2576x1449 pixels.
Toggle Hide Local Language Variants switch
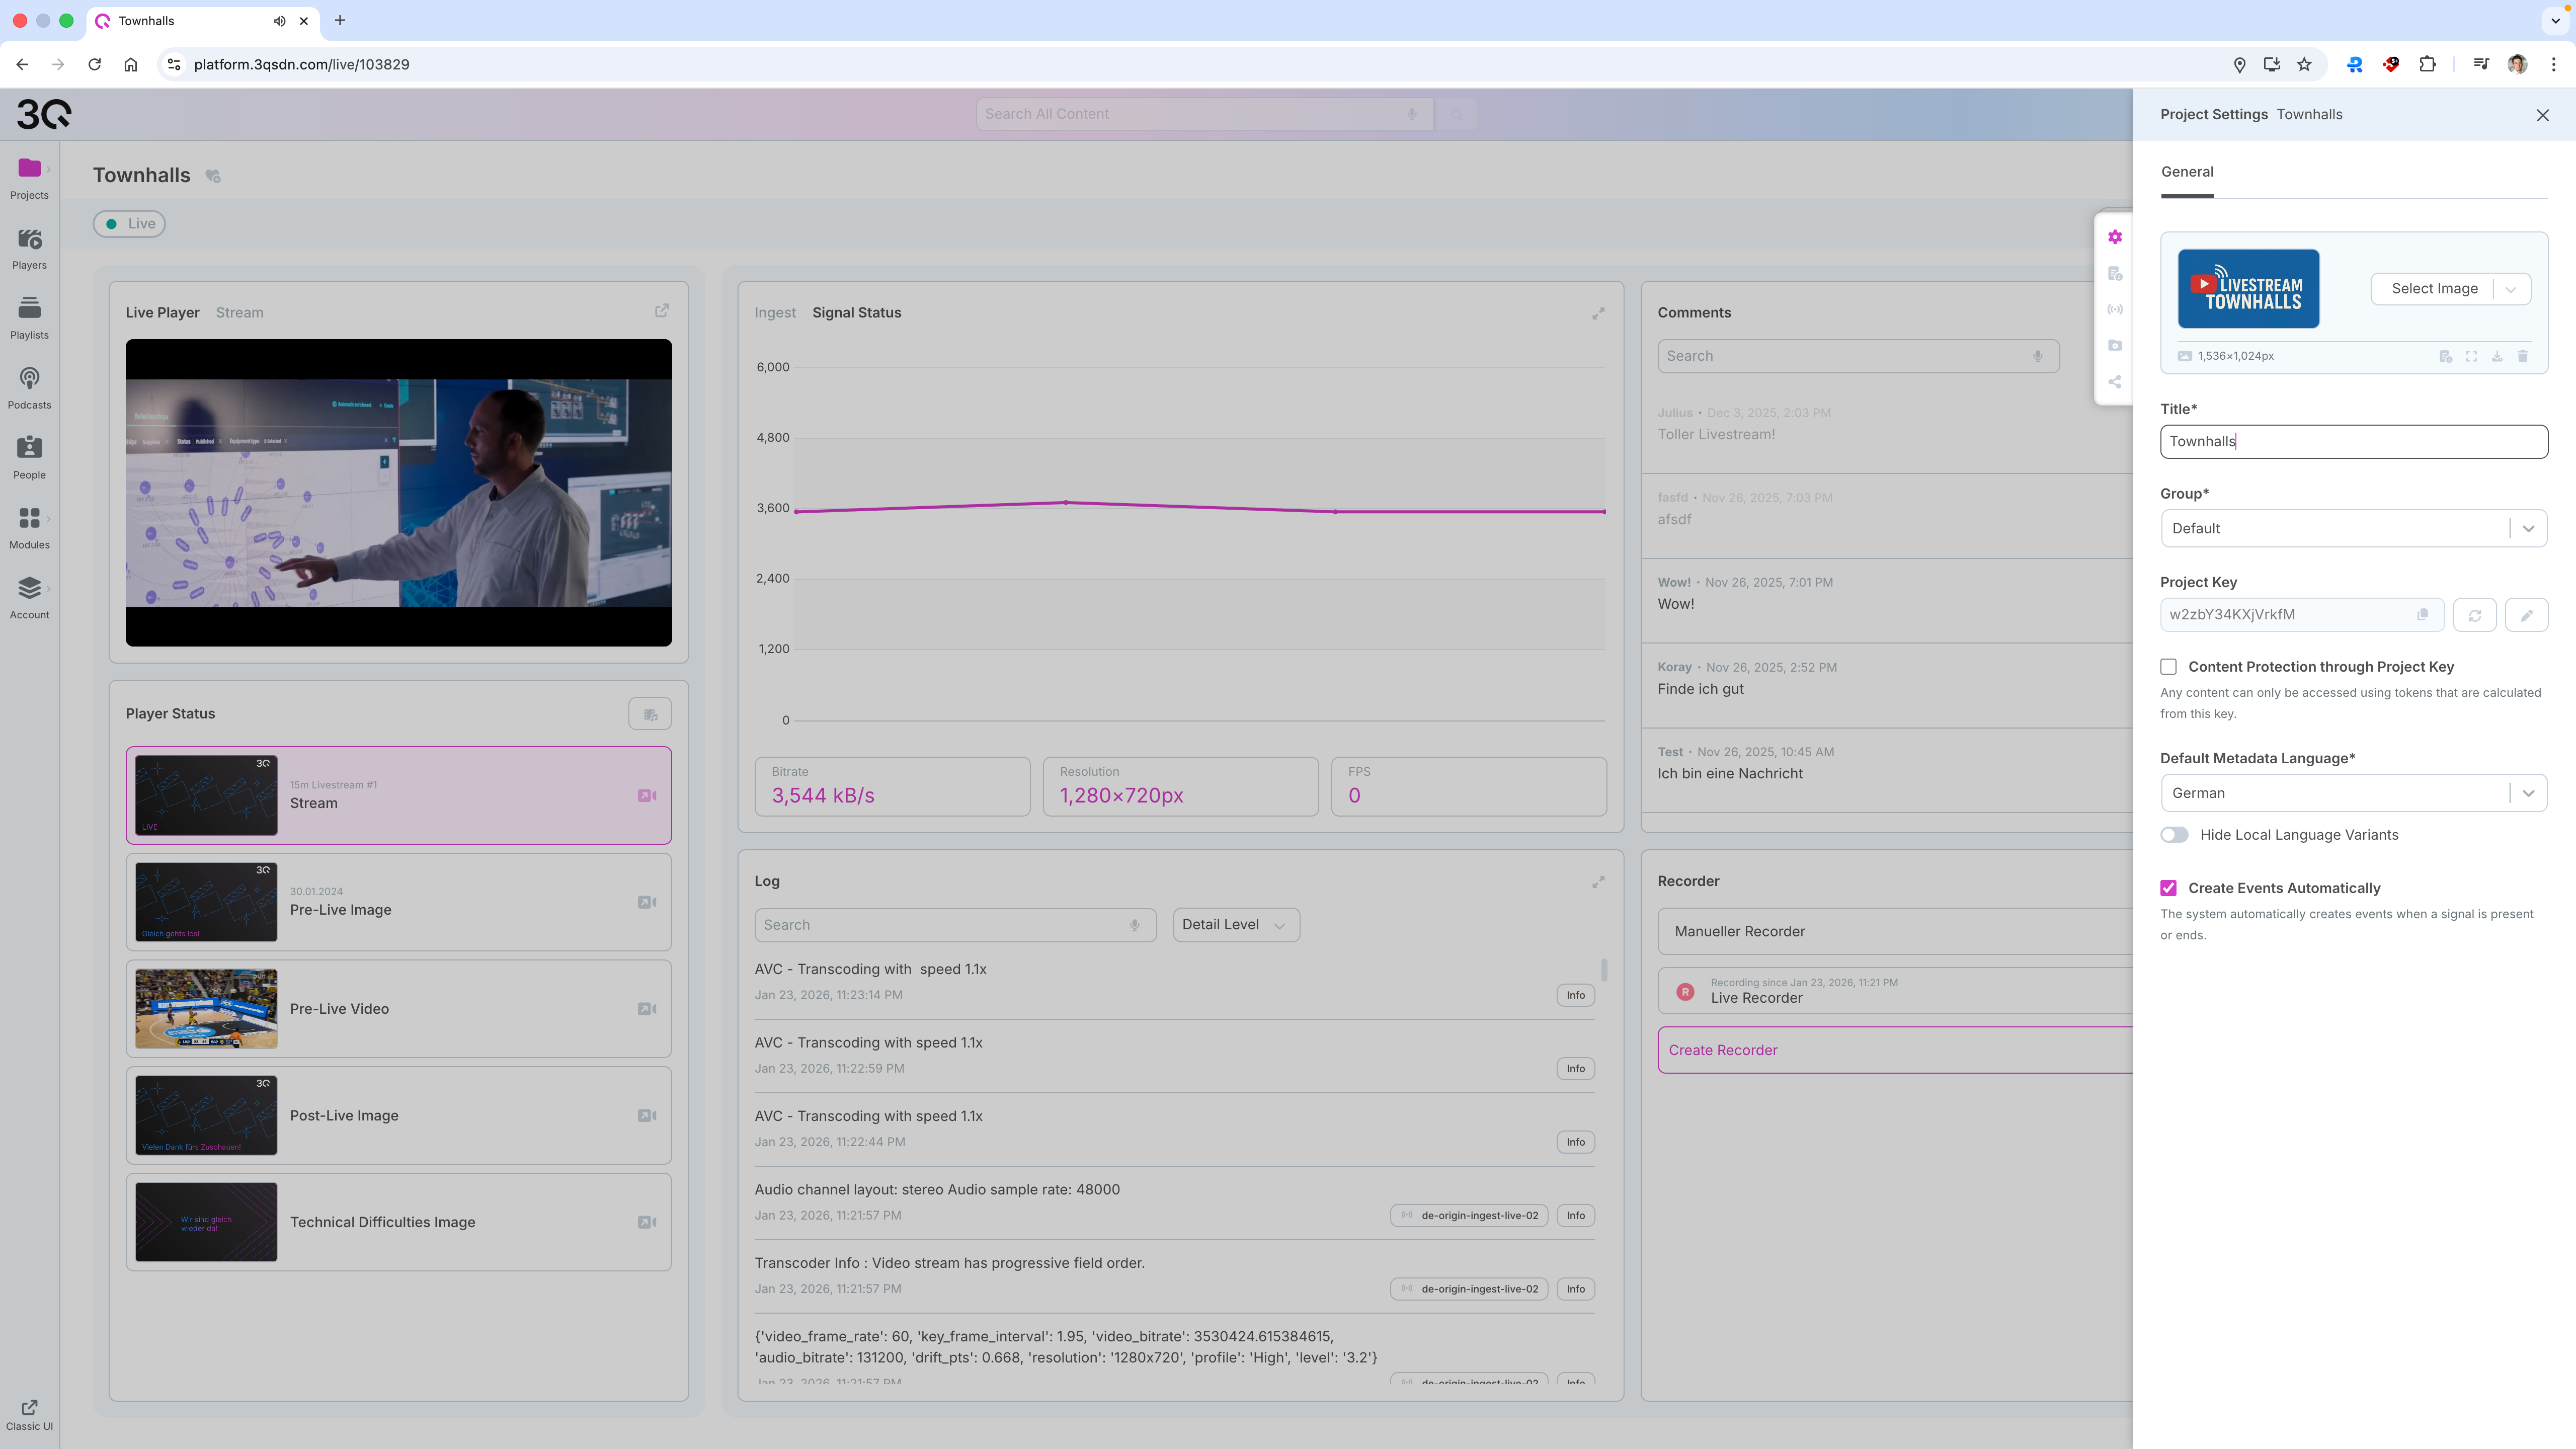pos(2174,835)
